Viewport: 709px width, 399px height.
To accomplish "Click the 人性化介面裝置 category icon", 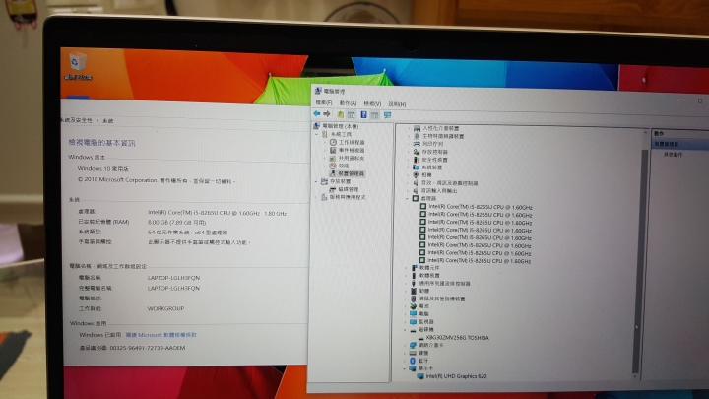I will click(x=417, y=128).
